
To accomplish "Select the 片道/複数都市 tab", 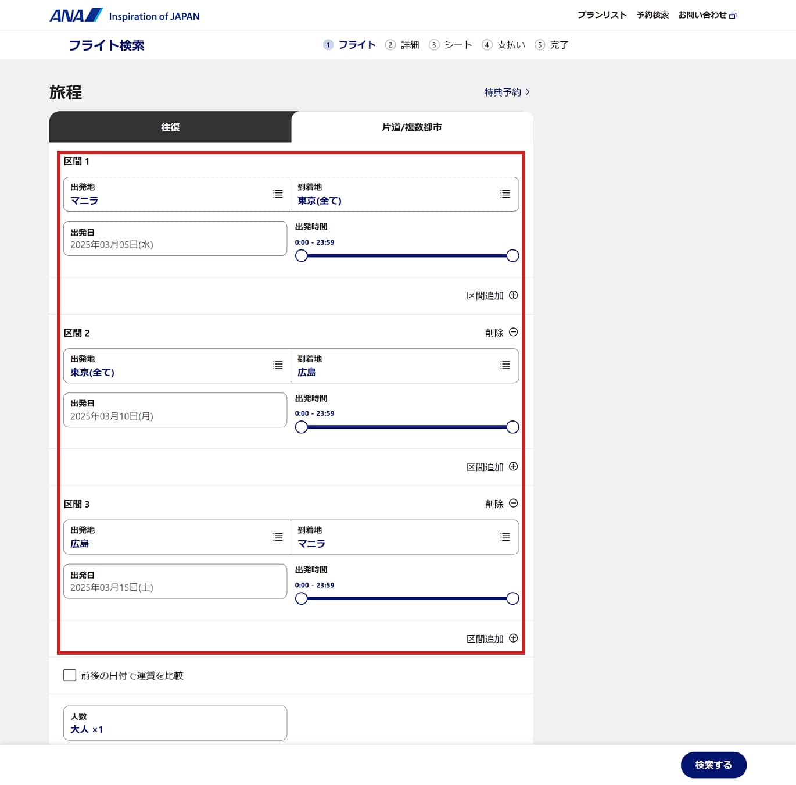I will (x=411, y=127).
